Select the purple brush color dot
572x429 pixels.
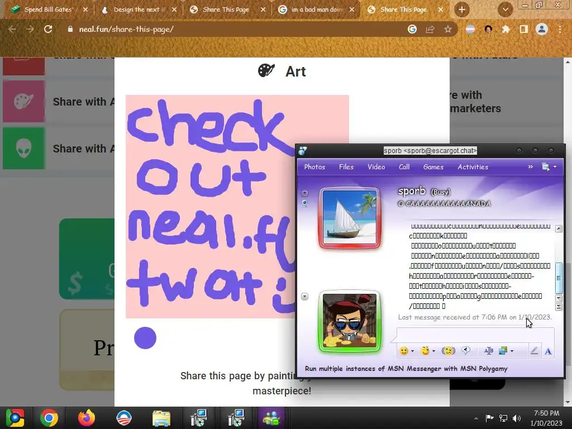click(145, 338)
